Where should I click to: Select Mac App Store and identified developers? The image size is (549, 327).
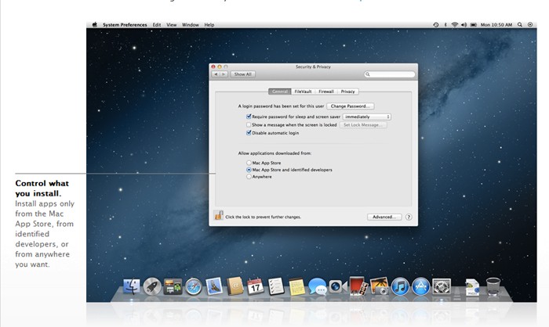249,170
